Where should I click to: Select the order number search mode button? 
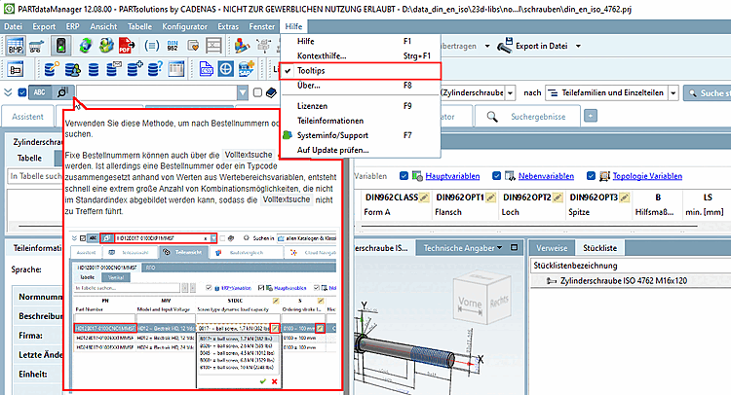[x=62, y=92]
